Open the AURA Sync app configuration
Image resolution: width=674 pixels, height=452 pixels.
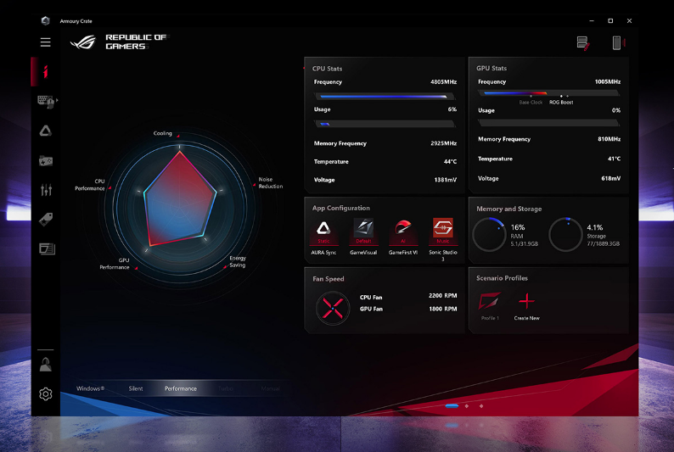(323, 237)
